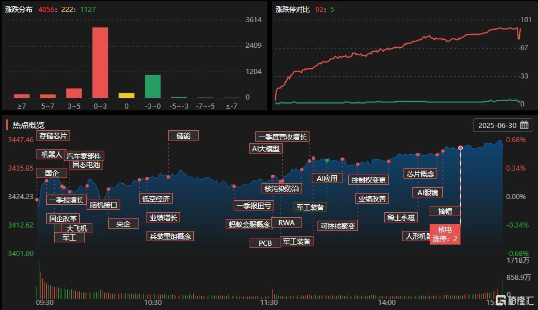Select the 储能 hotspot tag
Screen dimensions: 538x310
point(184,135)
